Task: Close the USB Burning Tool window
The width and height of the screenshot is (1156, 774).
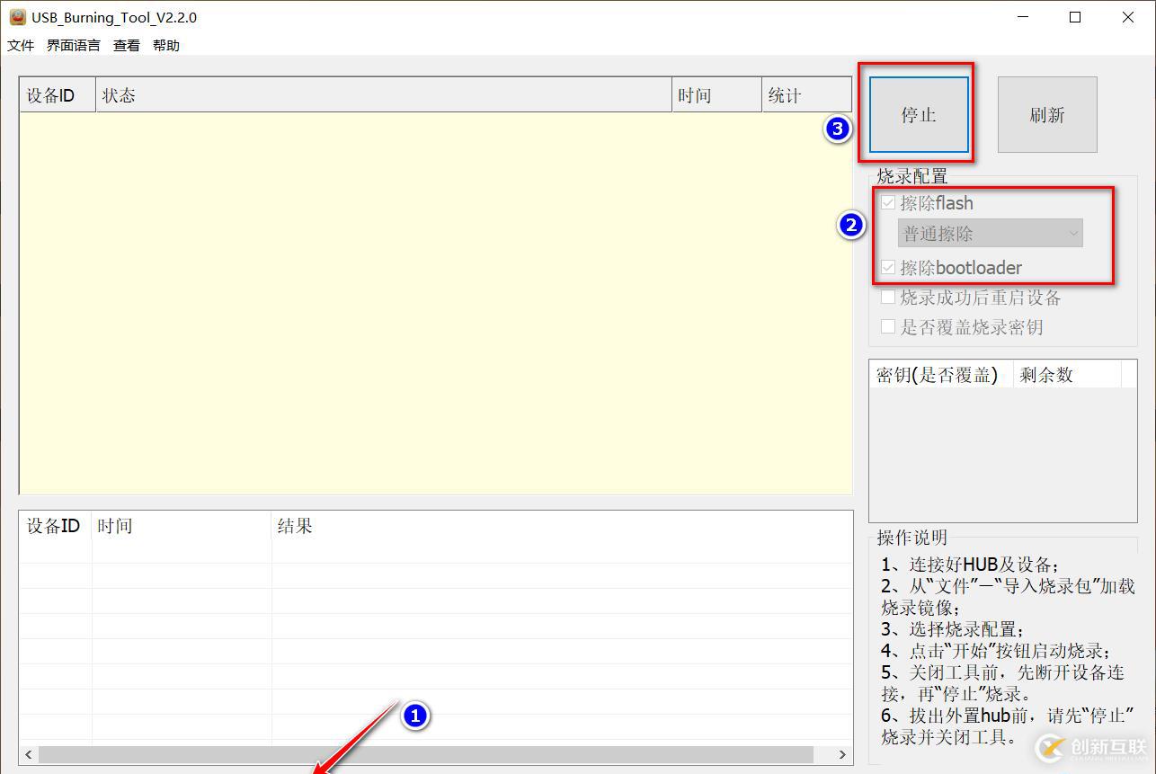Action: point(1128,17)
